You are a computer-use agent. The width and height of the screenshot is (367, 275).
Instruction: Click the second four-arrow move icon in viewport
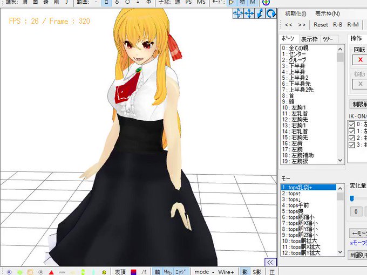pos(249,13)
